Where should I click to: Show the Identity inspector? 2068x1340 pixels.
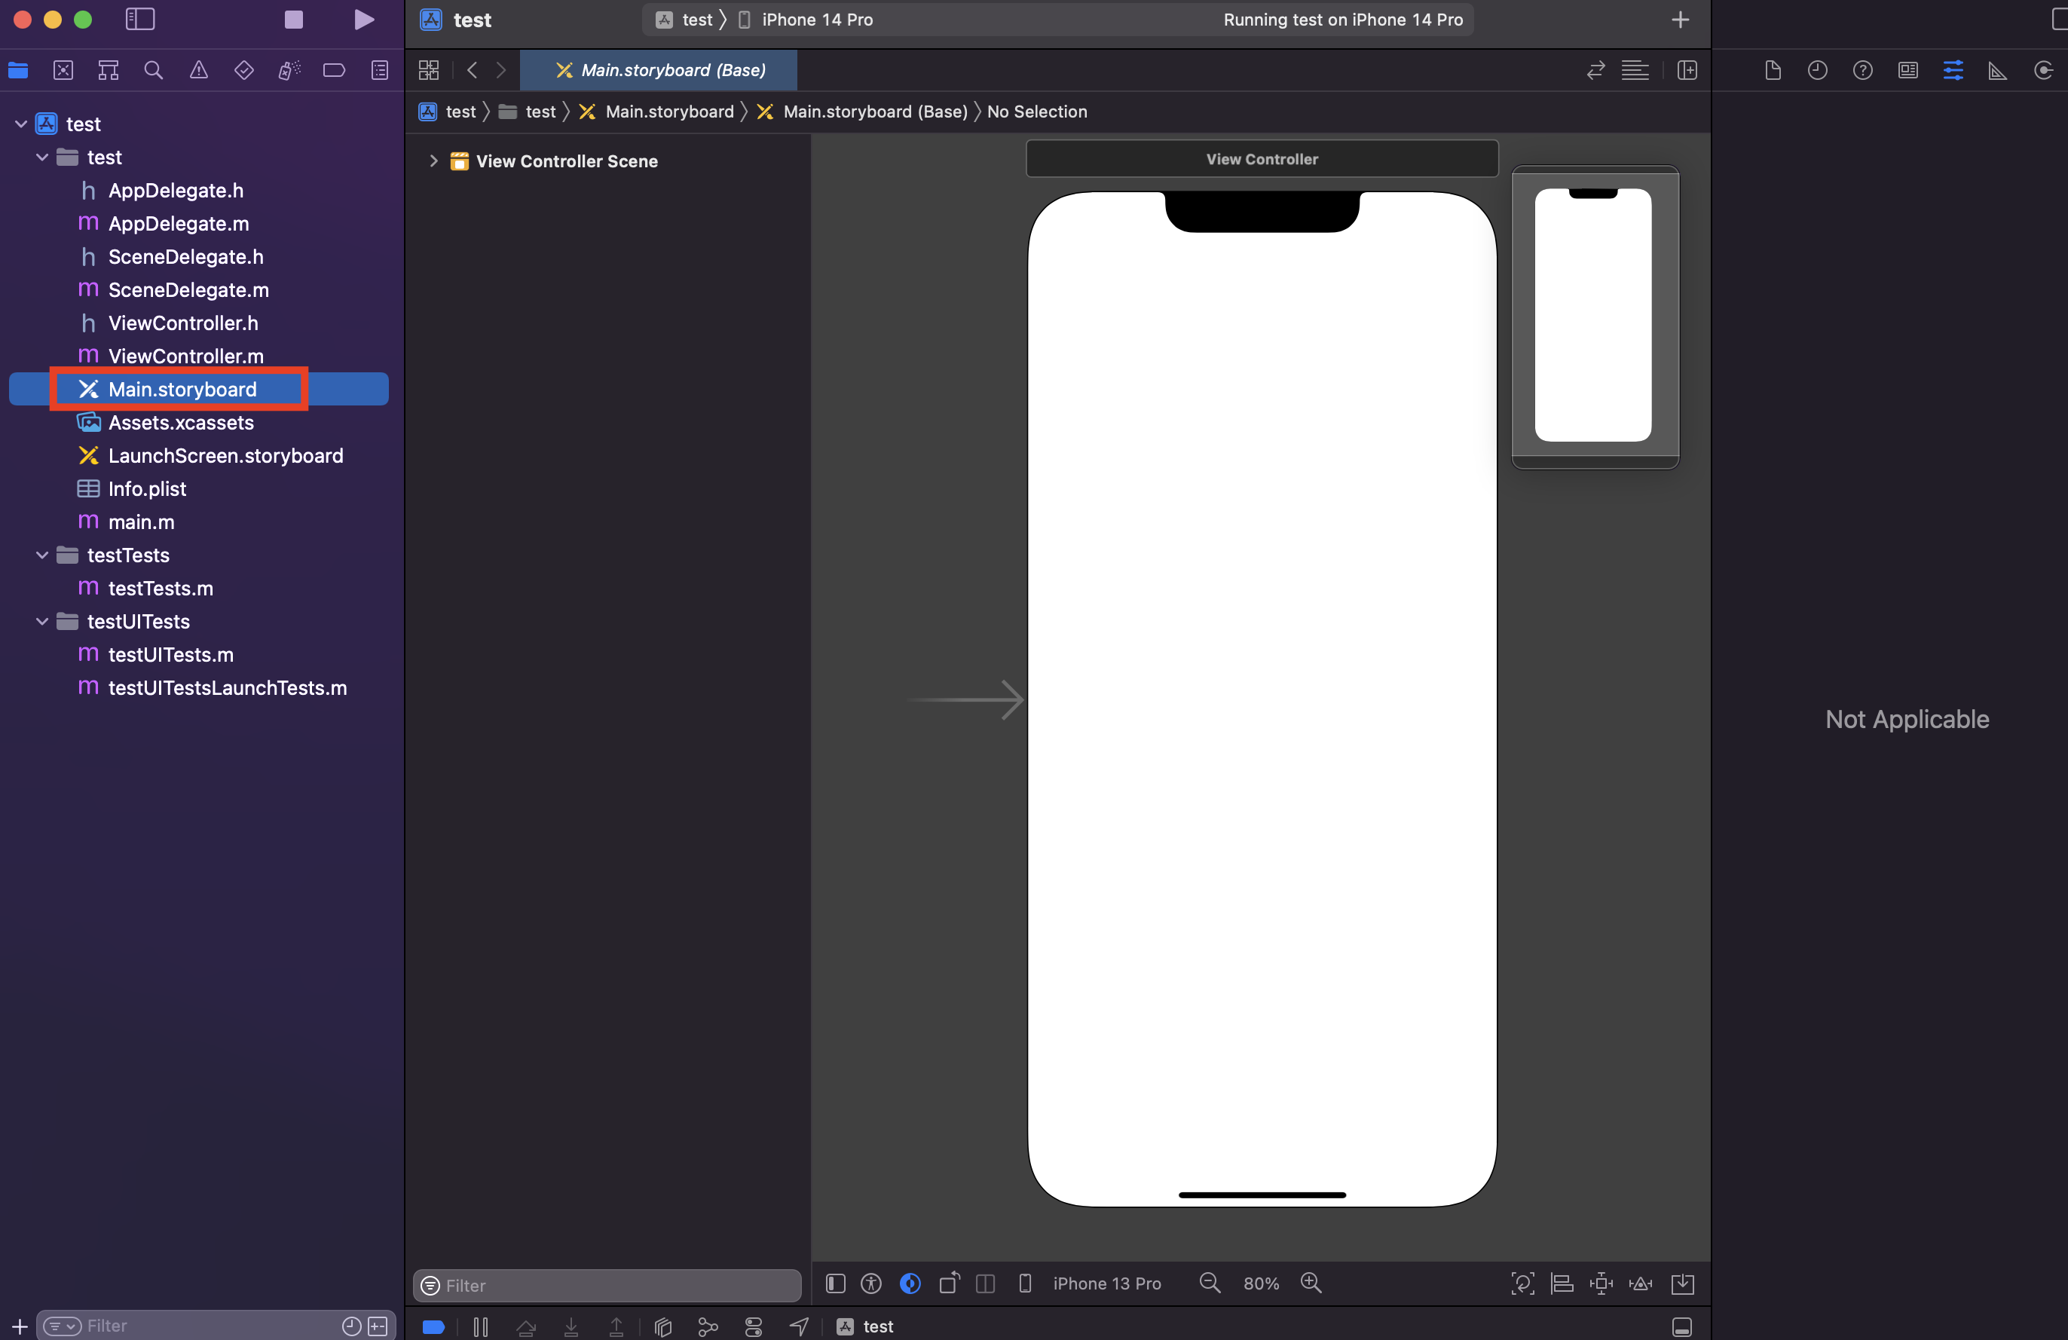(x=1908, y=70)
